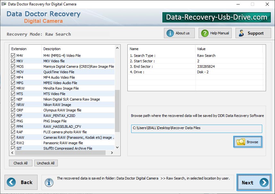Toggle the MOS extension checkbox
275x194 pixels.
pos(13,66)
